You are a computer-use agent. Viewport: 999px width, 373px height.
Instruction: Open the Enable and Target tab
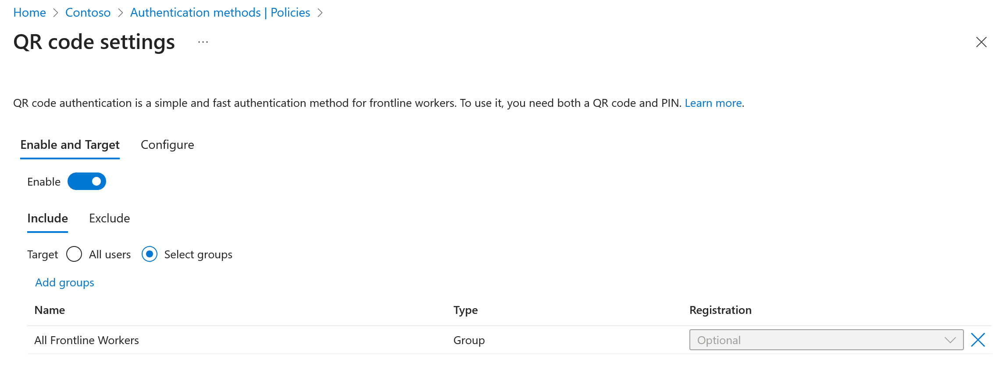pyautogui.click(x=70, y=144)
